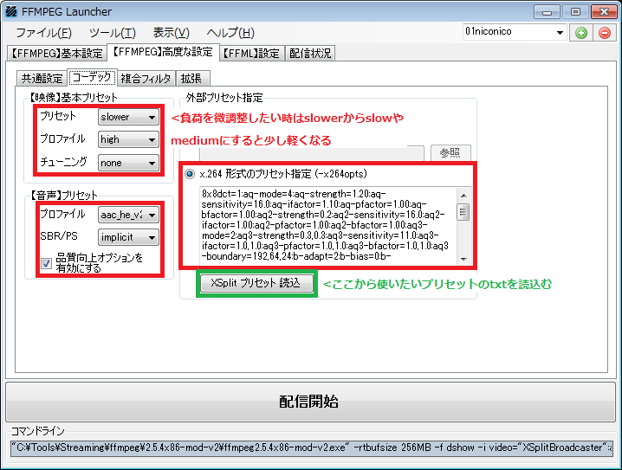622x470 pixels.
Task: Select the x.264 形式のプリセット指定 radio button
Action: pyautogui.click(x=190, y=174)
